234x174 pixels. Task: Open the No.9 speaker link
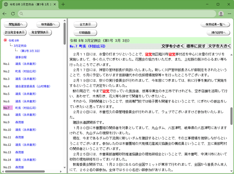(x=19, y=122)
